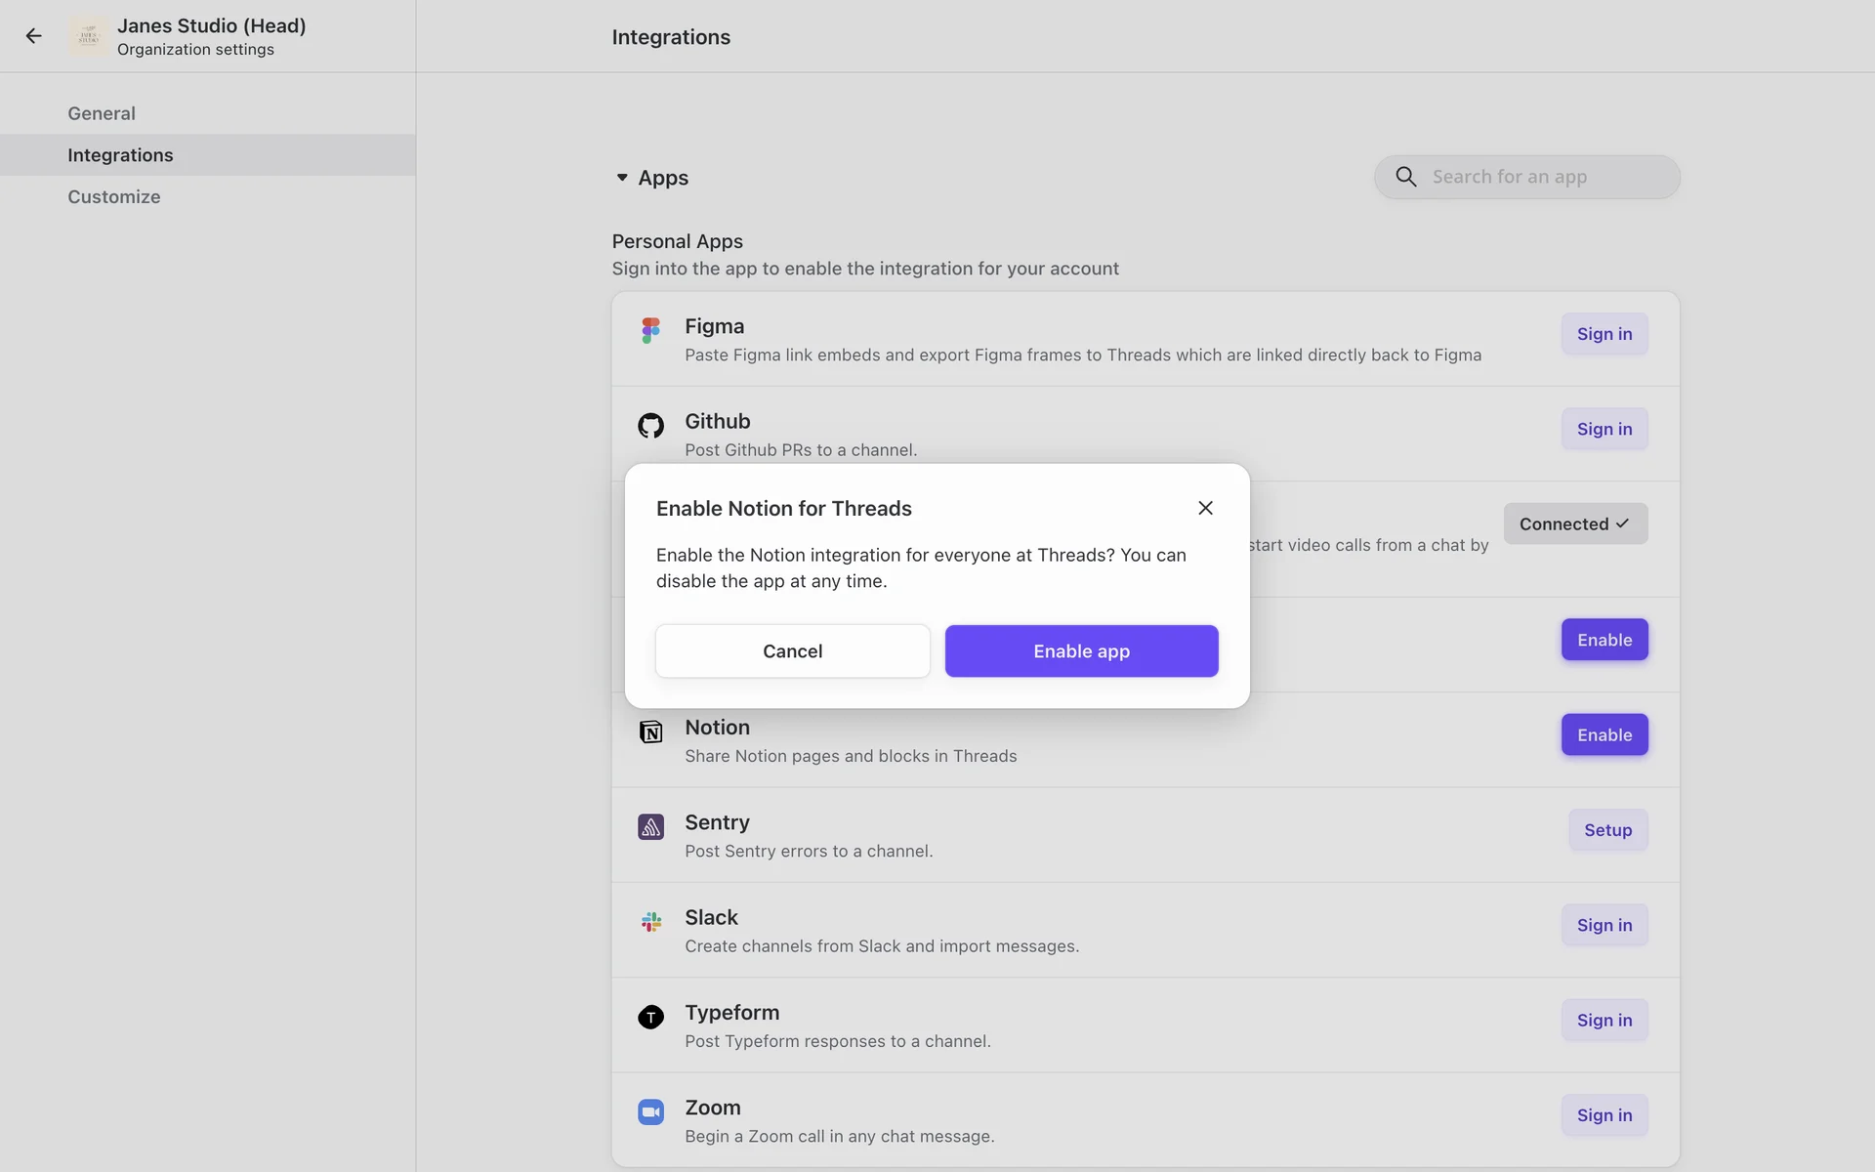This screenshot has width=1875, height=1172.
Task: Select Integrations in the sidebar
Action: point(120,155)
